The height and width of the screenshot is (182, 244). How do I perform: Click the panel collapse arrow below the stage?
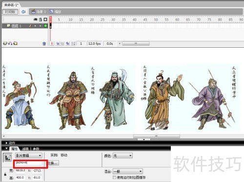pyautogui.click(x=144, y=140)
